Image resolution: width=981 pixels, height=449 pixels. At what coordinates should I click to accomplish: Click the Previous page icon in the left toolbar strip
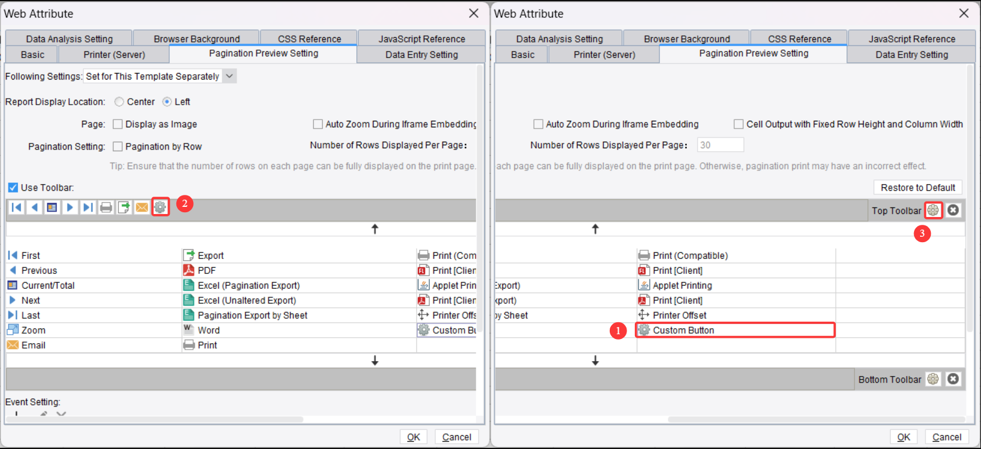click(35, 207)
